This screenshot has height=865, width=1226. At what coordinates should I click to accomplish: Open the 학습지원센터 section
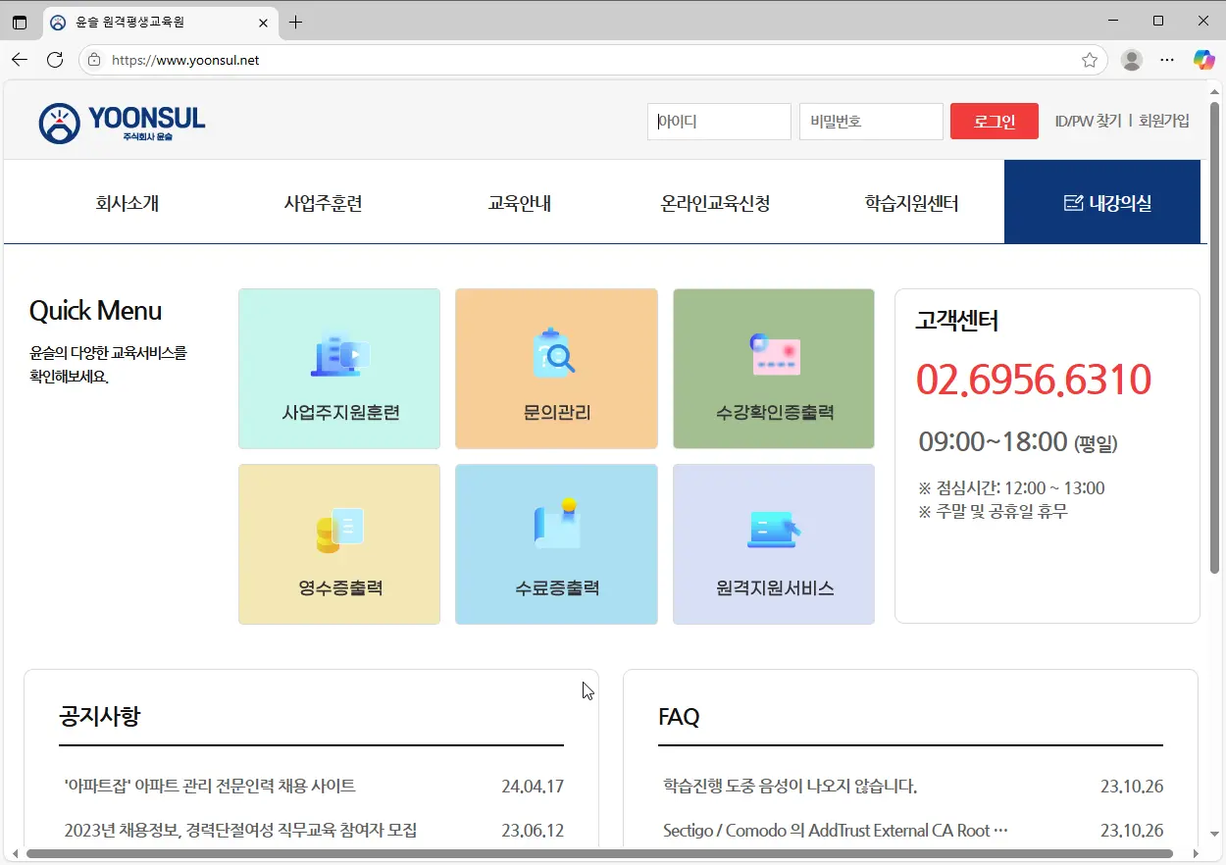910,202
